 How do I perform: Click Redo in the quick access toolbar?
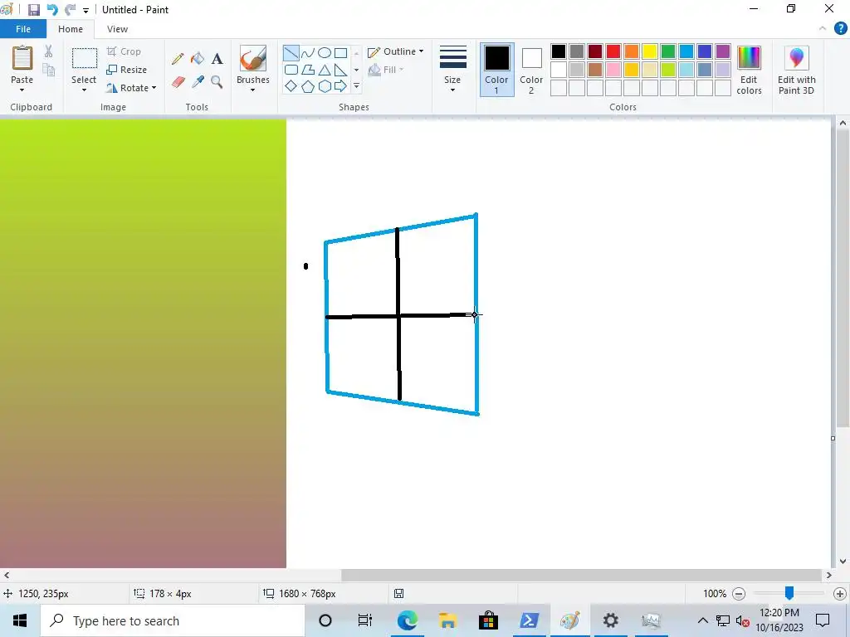coord(70,10)
